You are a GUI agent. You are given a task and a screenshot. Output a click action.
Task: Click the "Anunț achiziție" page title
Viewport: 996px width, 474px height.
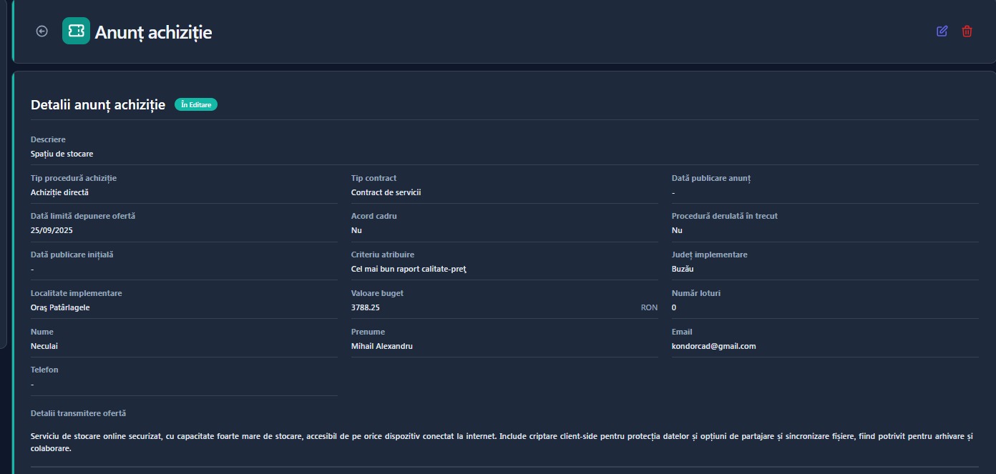(x=153, y=32)
